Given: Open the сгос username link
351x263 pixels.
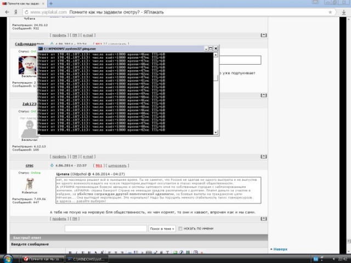Looking at the screenshot, I should pos(29,165).
